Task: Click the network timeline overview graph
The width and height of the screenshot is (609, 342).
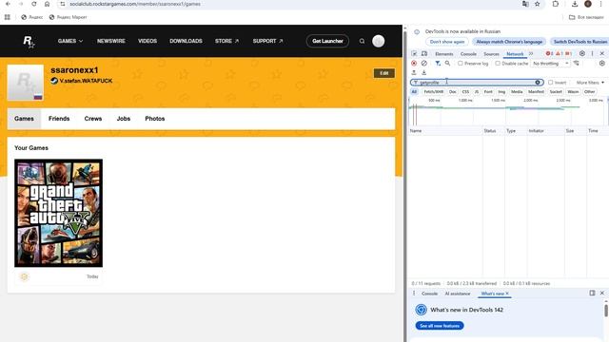Action: pos(508,111)
